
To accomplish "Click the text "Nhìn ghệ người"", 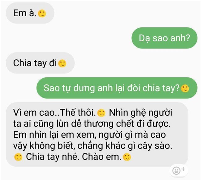I will [140, 113].
